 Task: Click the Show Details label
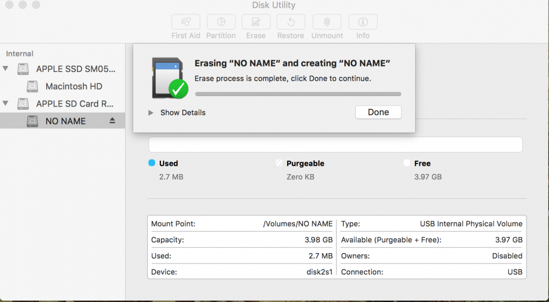pyautogui.click(x=183, y=113)
